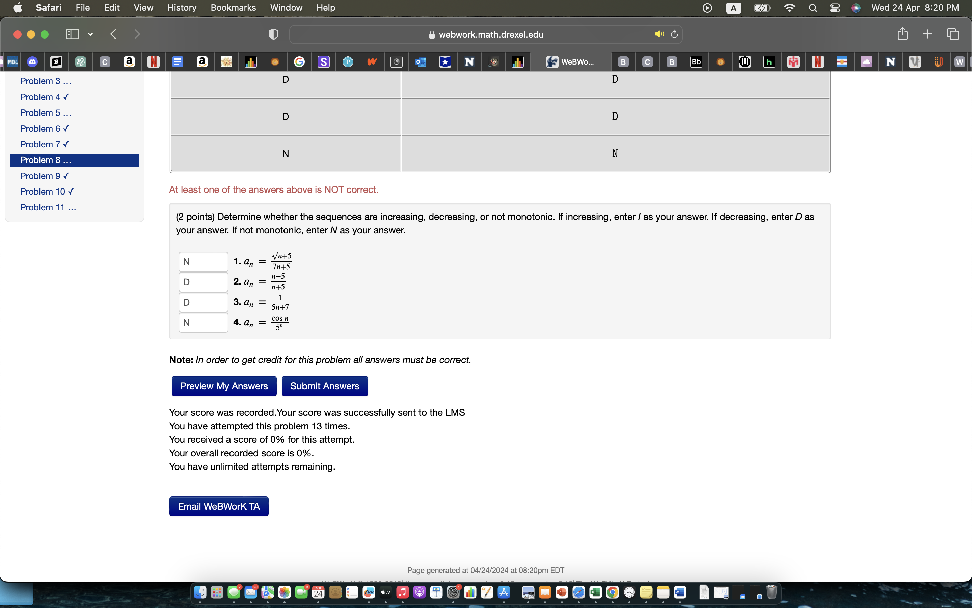Show the tab overview icon
Viewport: 972px width, 608px height.
pyautogui.click(x=953, y=34)
